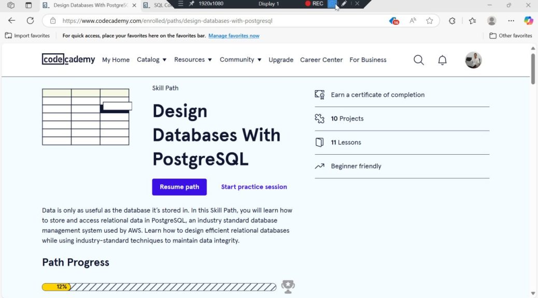Click Import favorites
This screenshot has width=538, height=298.
point(27,36)
